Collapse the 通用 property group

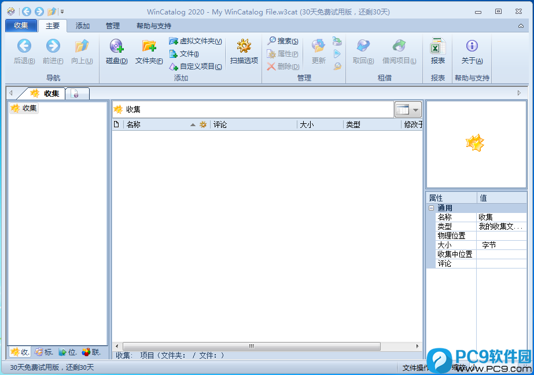point(431,208)
